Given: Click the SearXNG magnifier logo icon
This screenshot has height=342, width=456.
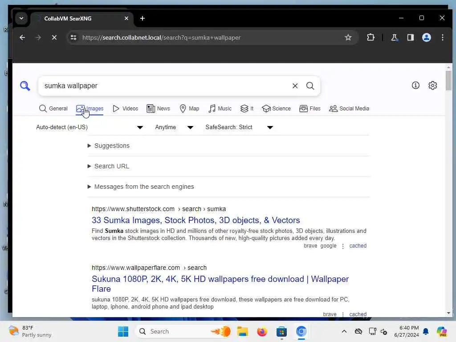Looking at the screenshot, I should click(x=25, y=86).
